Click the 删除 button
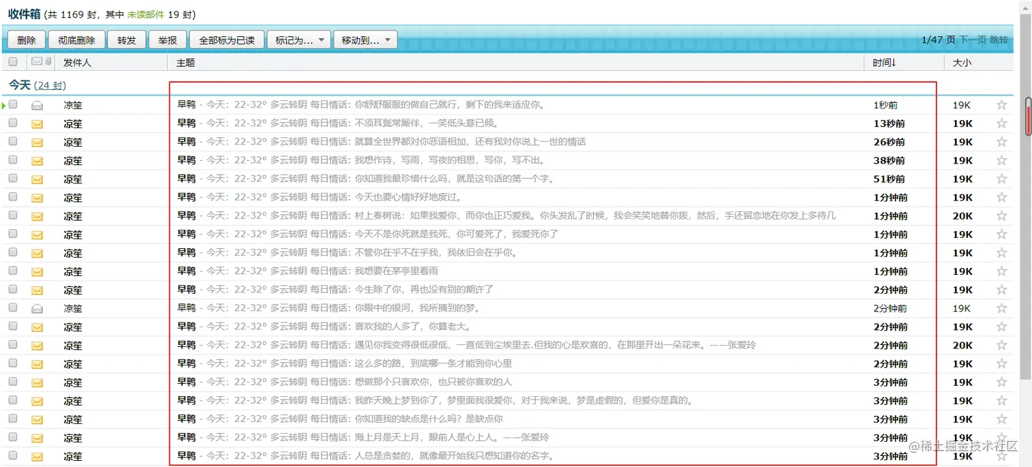1032x467 pixels. click(x=27, y=40)
